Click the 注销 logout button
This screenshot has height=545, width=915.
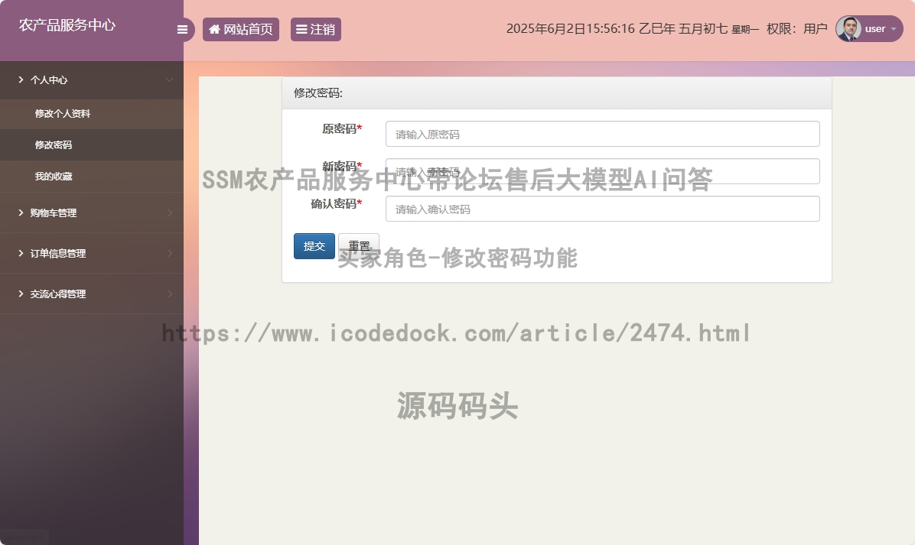tap(316, 29)
